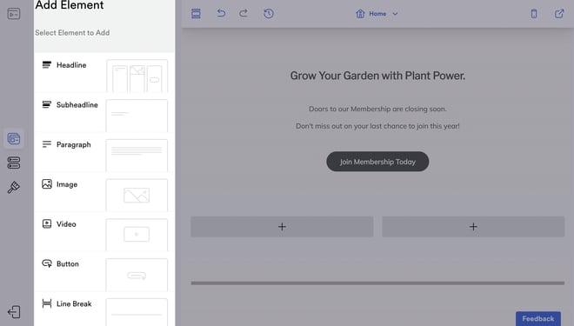This screenshot has width=574, height=326.
Task: Click the sections layout icon in top toolbar
Action: [196, 14]
